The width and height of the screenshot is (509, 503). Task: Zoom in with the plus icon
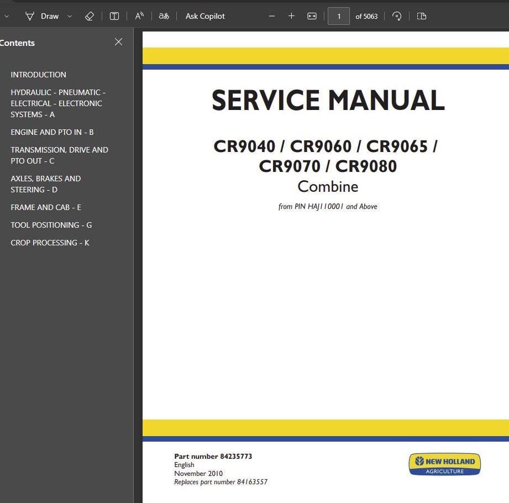point(291,16)
